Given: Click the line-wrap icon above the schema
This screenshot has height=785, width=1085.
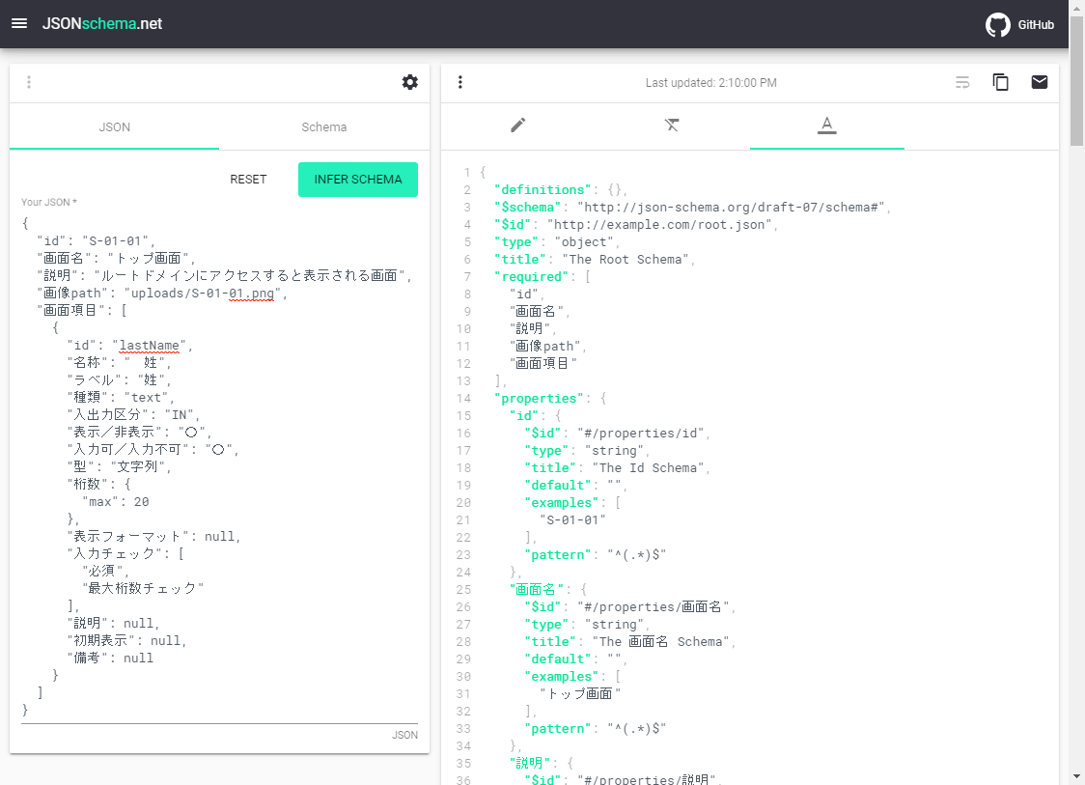Looking at the screenshot, I should (x=962, y=82).
